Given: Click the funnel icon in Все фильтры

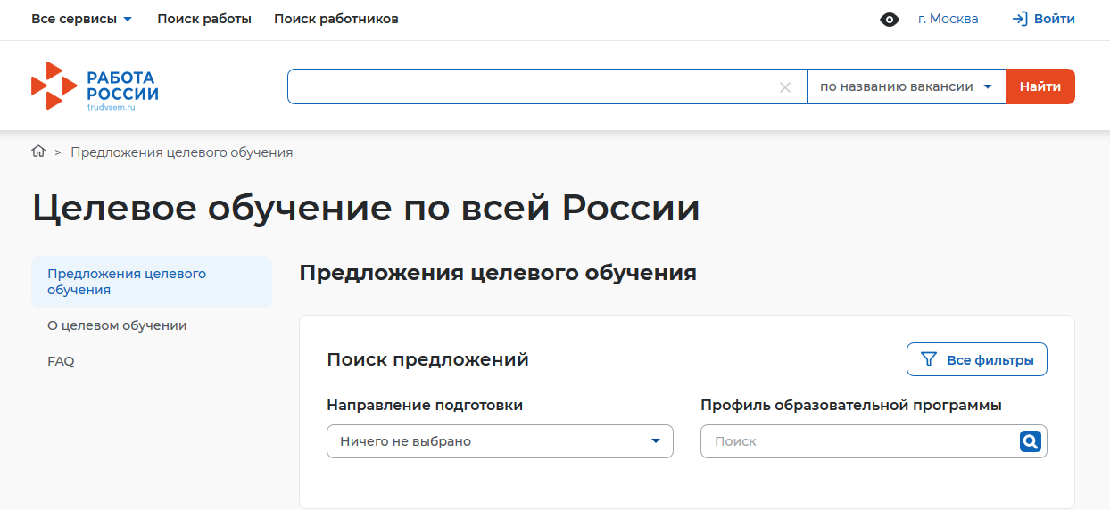Looking at the screenshot, I should [929, 360].
